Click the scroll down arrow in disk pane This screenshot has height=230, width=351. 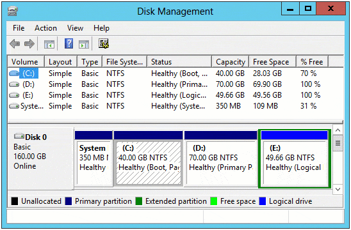coord(338,189)
